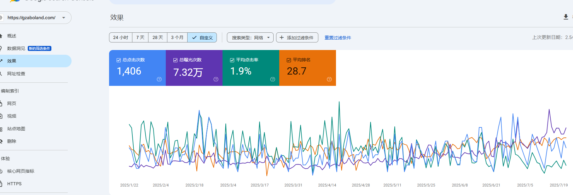Select the 自定义 checkmark date option

[x=202, y=37]
